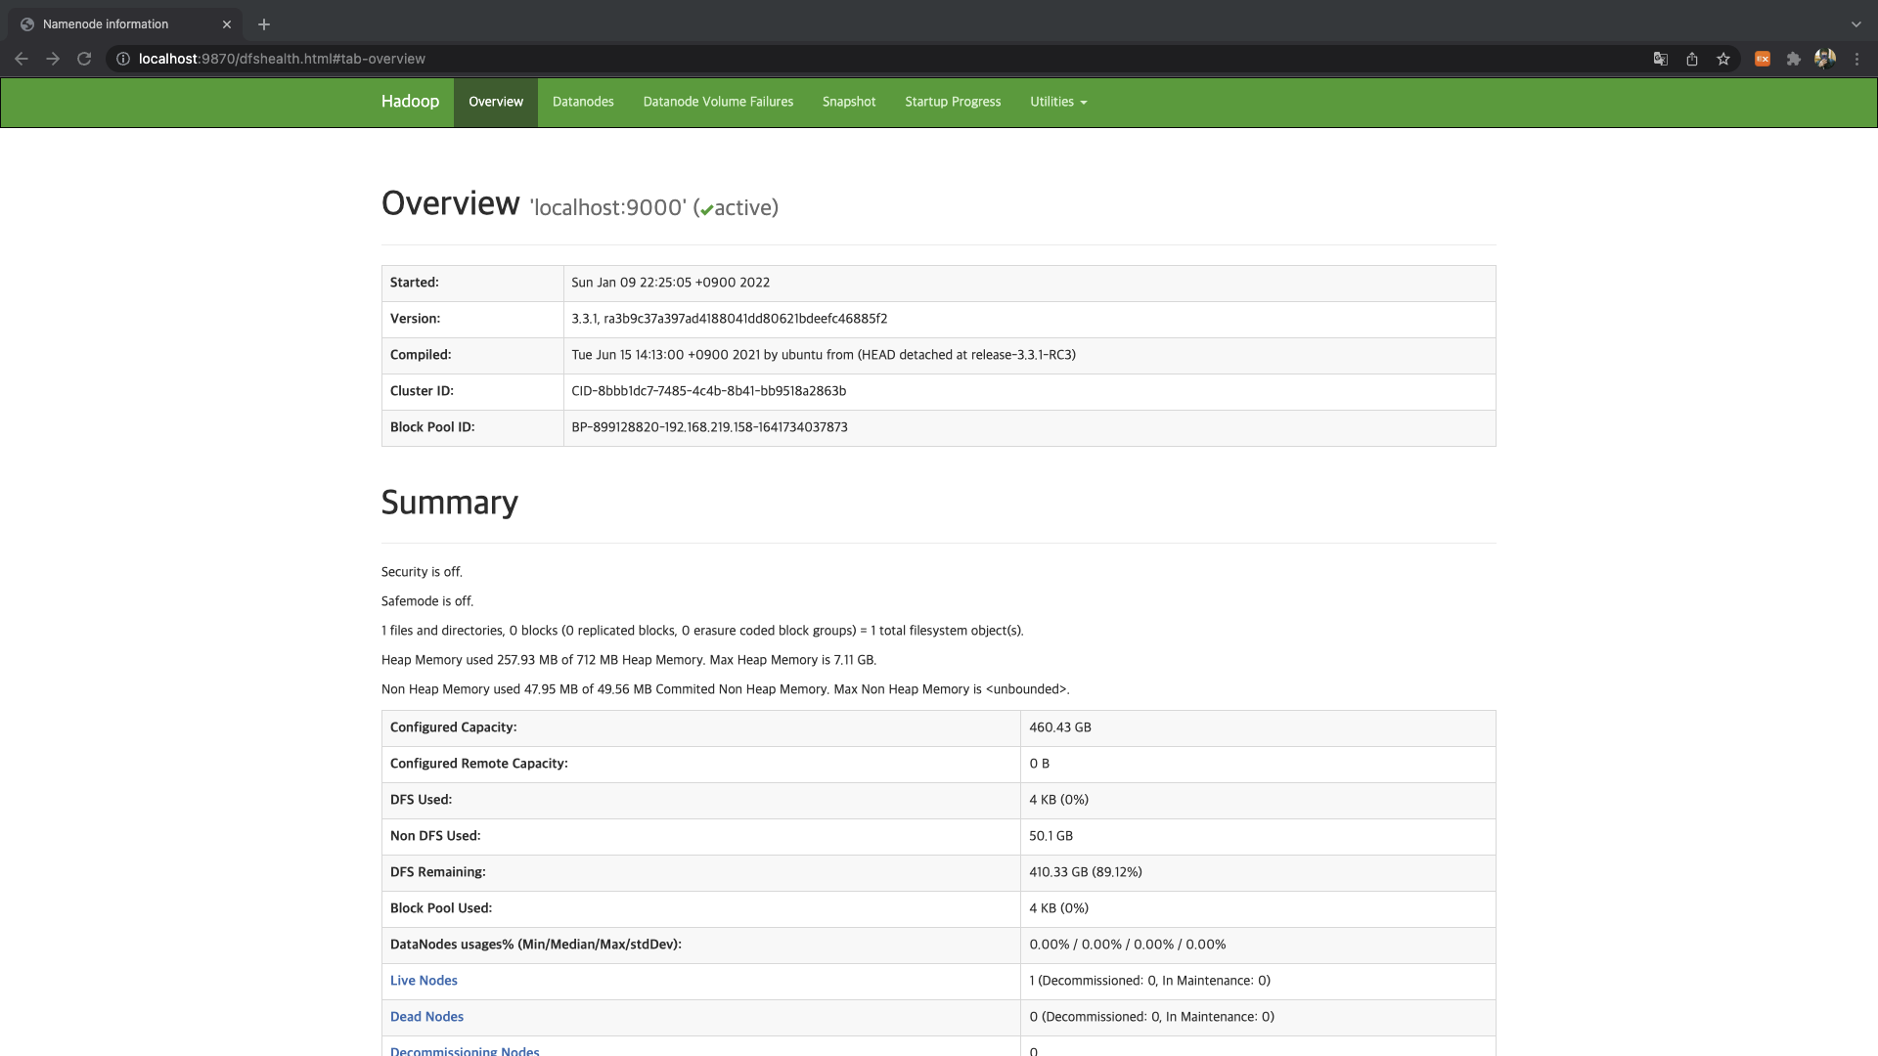Screen dimensions: 1878x1056
Task: Click the site information icon in address bar
Action: 123,59
